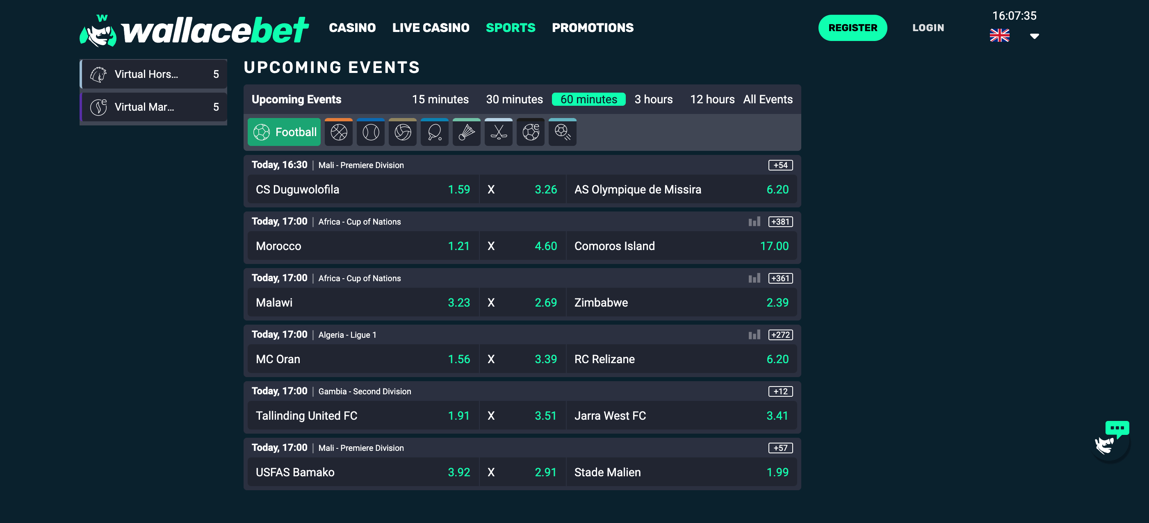This screenshot has width=1149, height=523.
Task: Filter events to 30 minutes
Action: [514, 100]
